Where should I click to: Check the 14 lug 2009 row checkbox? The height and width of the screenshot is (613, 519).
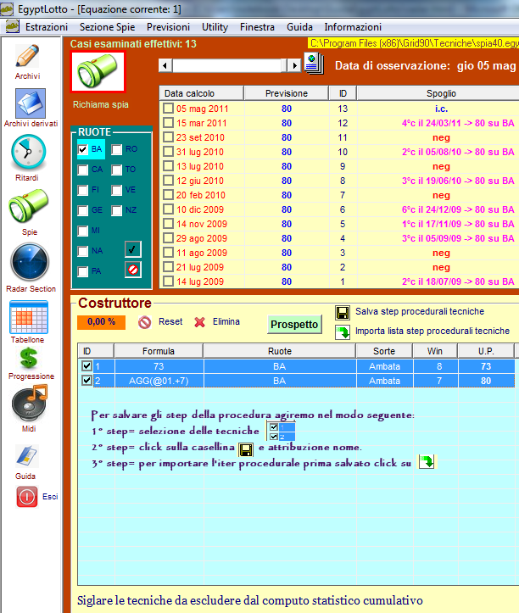168,281
